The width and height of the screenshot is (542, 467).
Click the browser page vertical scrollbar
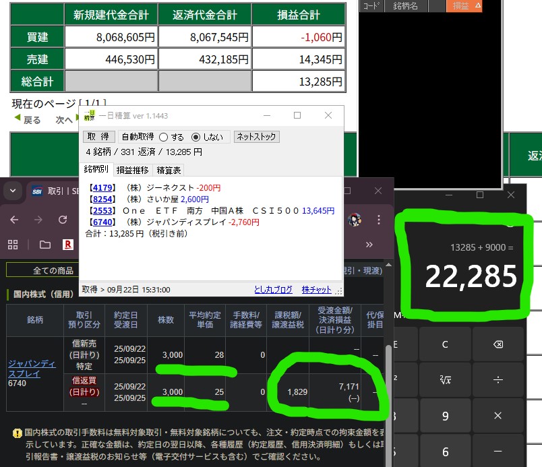pos(388,377)
